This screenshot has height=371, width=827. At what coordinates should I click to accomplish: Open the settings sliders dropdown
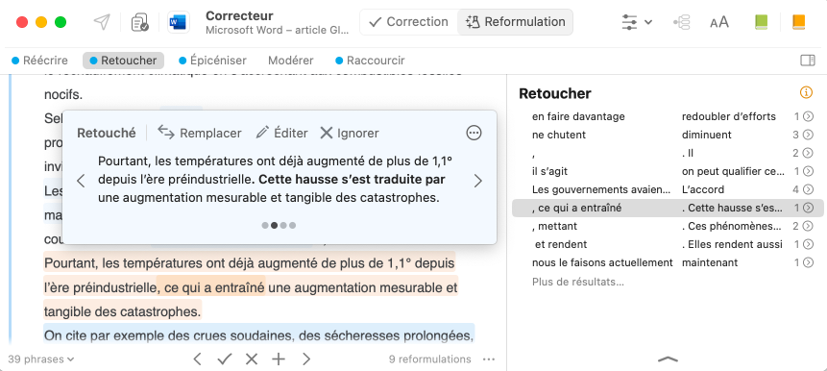coord(637,22)
